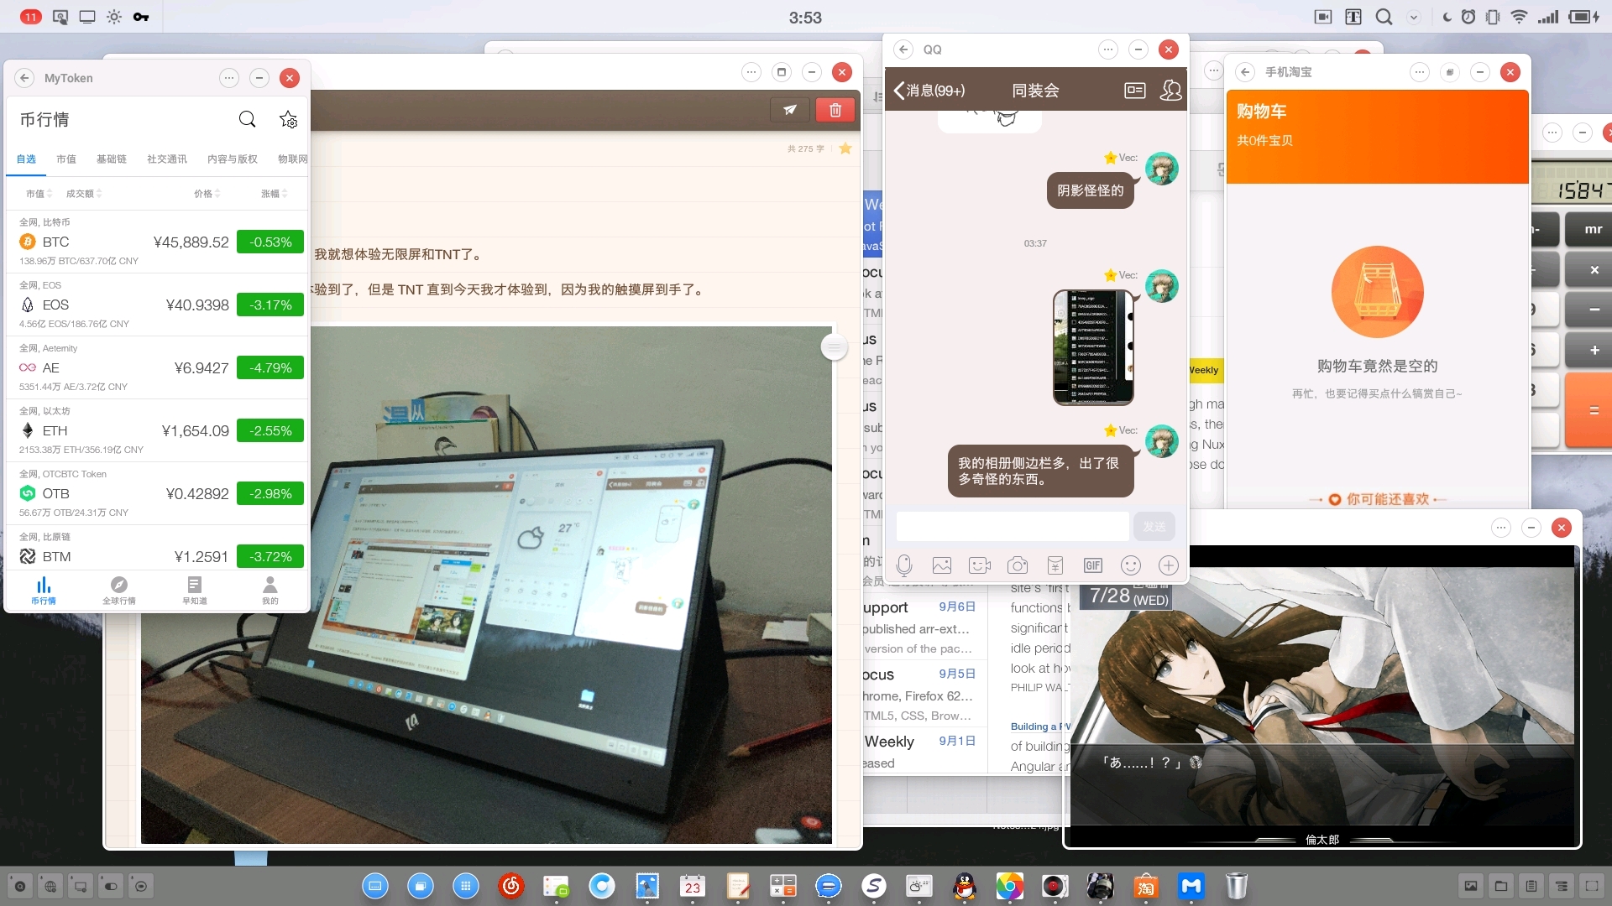Delete the note with the red trash button
This screenshot has width=1612, height=906.
point(835,110)
